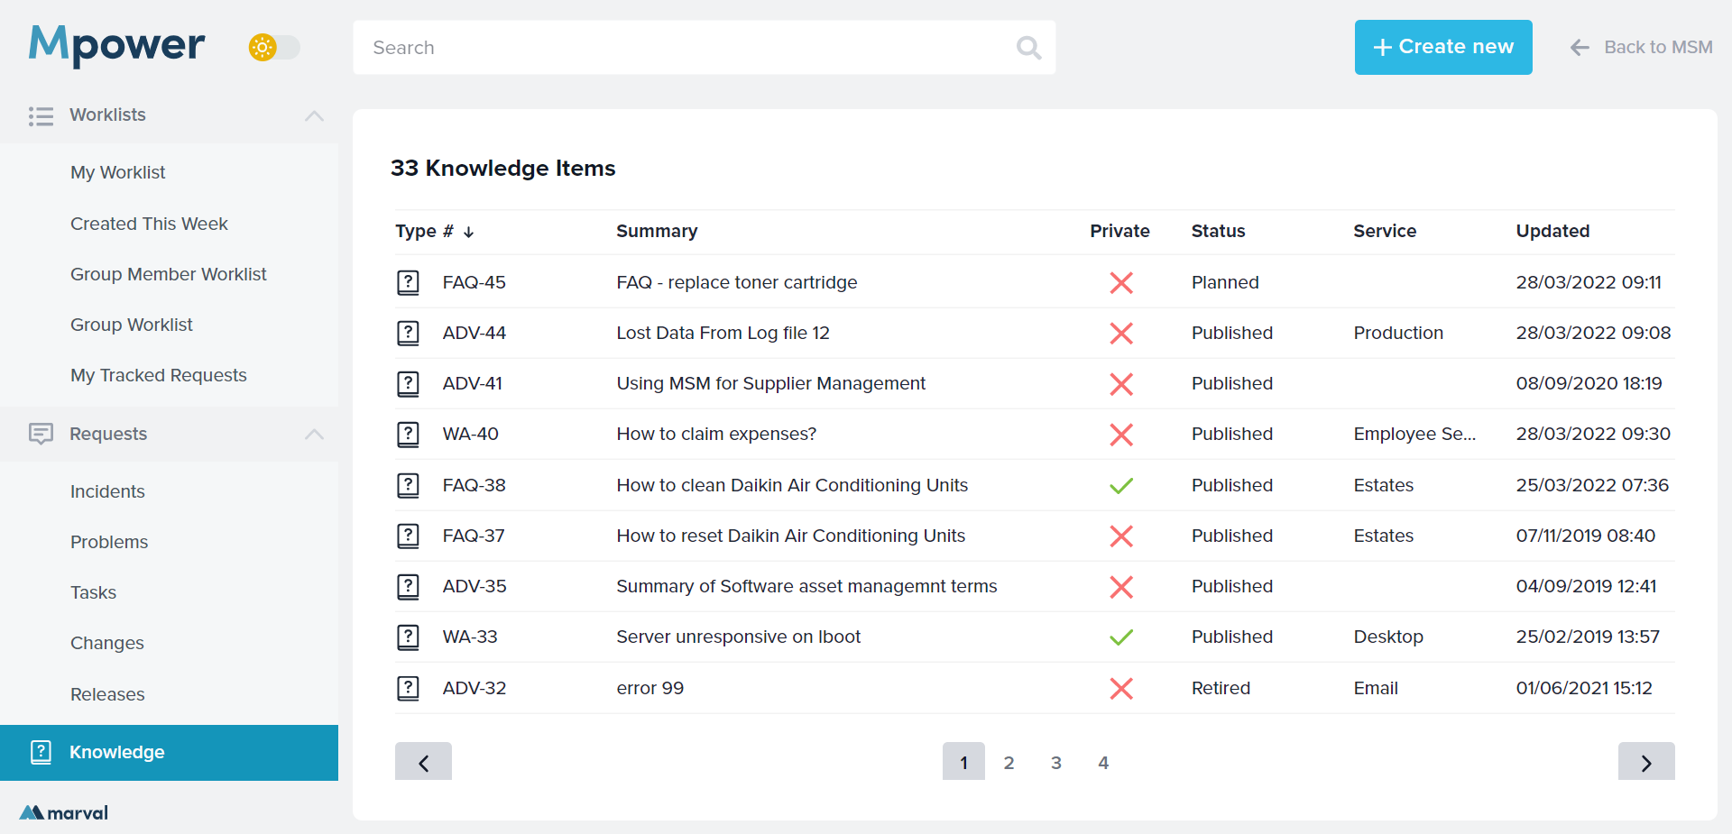Click the green checkmark on FAQ-38 row
Screen dimensions: 1732x834
point(1121,485)
